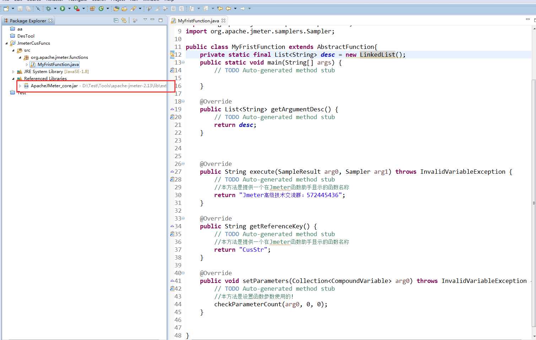Click the Search flashlight icon
This screenshot has height=340, width=536.
(x=133, y=9)
